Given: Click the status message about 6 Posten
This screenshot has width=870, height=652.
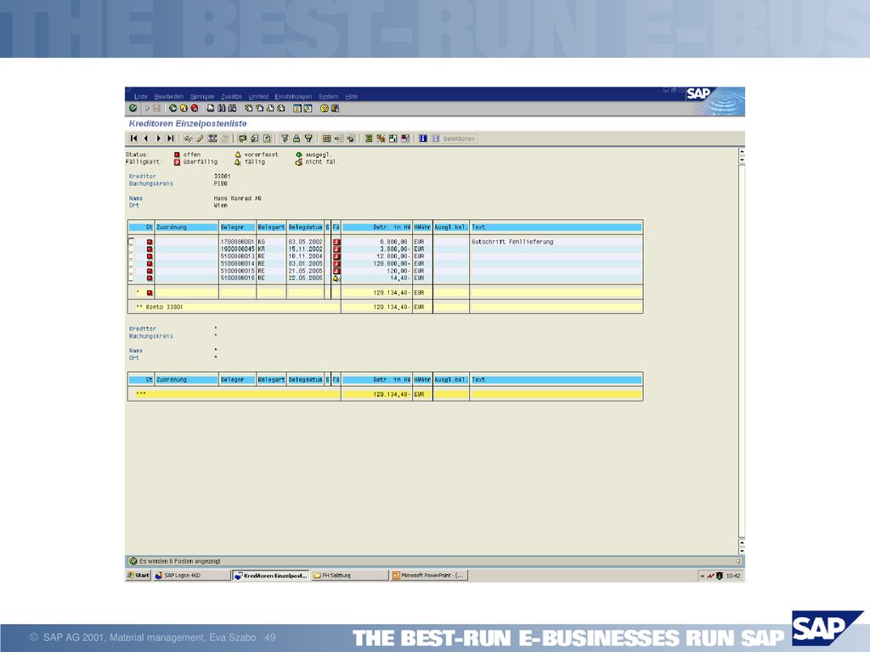Looking at the screenshot, I should 180,562.
